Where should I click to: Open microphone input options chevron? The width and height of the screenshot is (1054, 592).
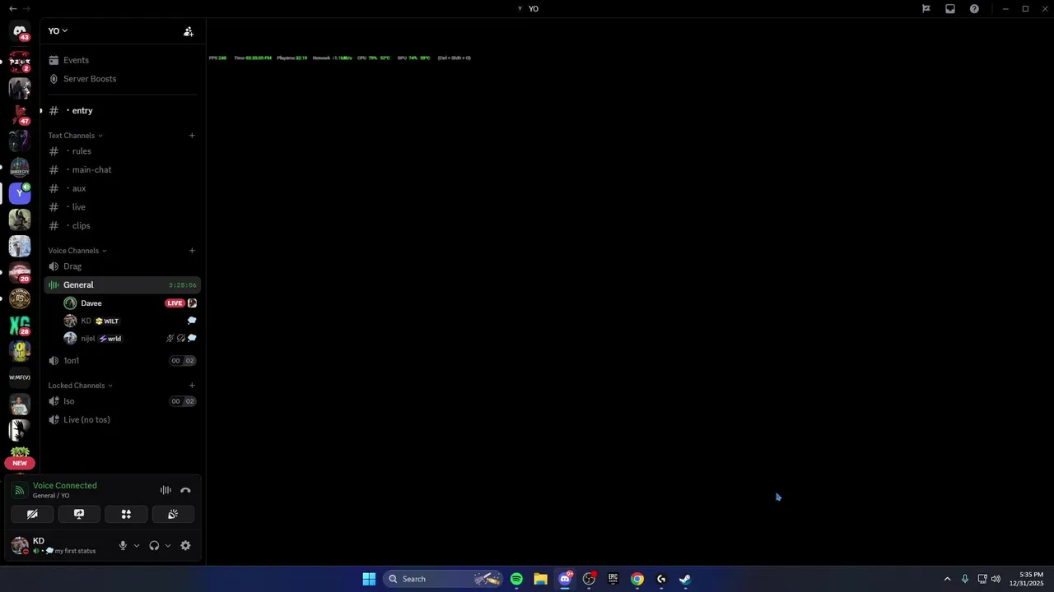pyautogui.click(x=137, y=545)
